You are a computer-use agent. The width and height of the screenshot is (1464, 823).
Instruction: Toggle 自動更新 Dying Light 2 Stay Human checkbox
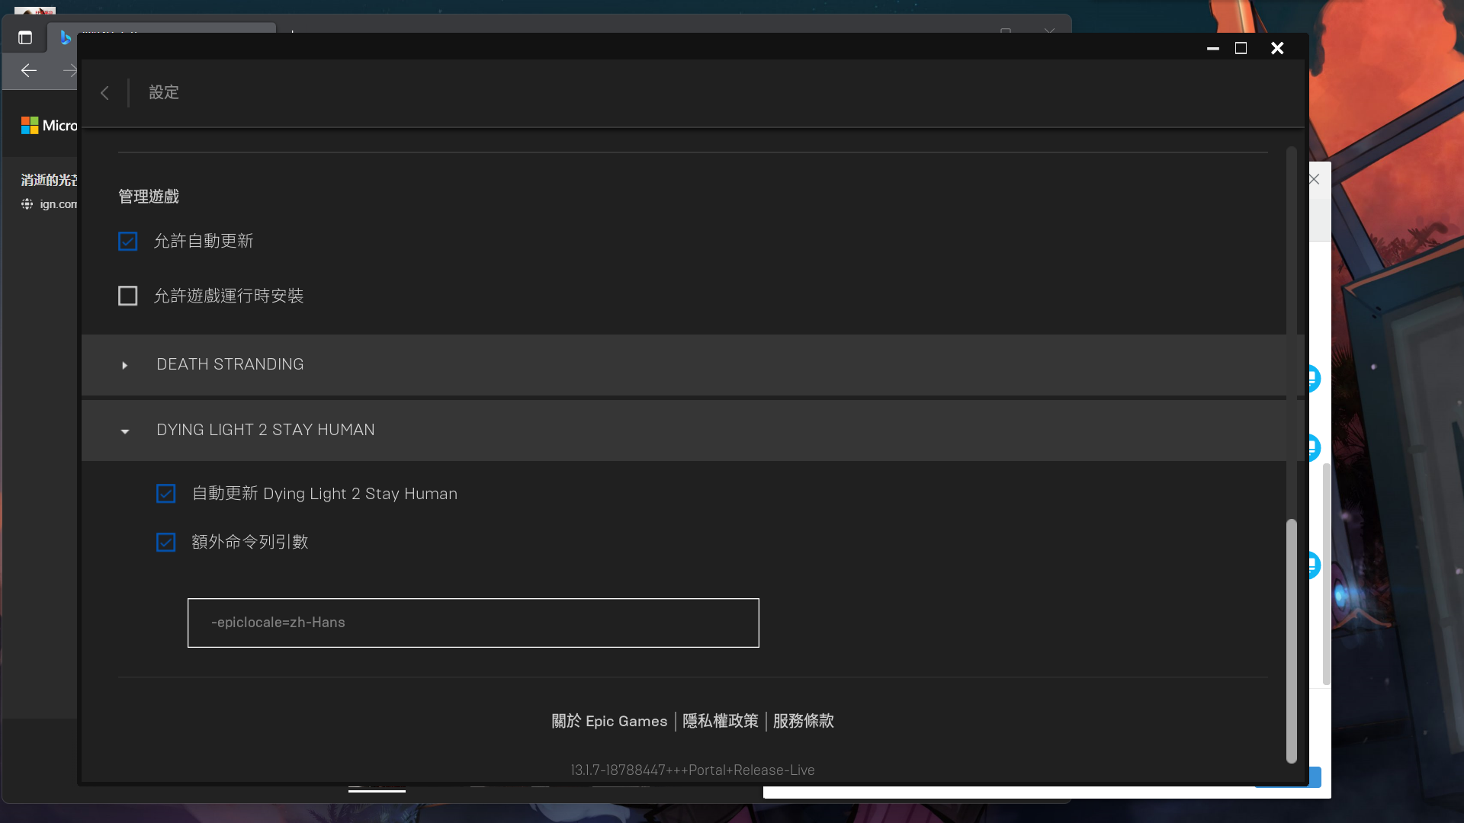click(165, 494)
